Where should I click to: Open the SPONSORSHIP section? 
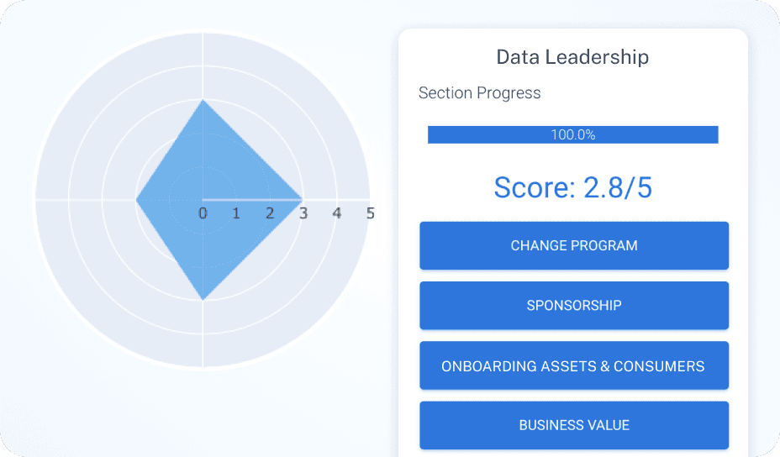tap(574, 306)
